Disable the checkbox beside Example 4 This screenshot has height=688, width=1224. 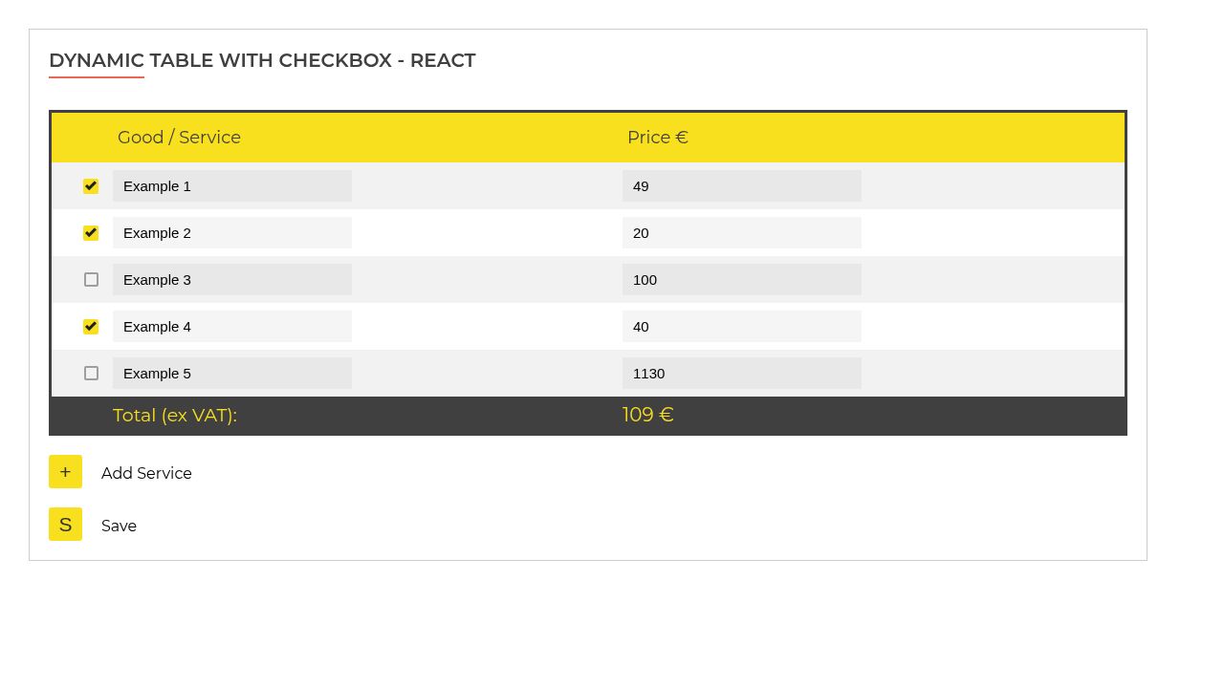tap(91, 326)
